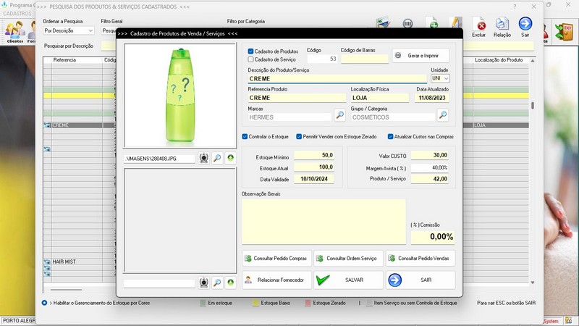The image size is (579, 326).
Task: Click the Código de Barras field
Action: click(365, 59)
